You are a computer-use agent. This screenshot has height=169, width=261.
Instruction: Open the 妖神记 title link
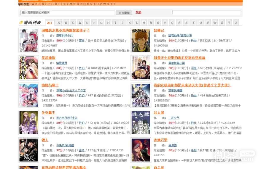[159, 30]
